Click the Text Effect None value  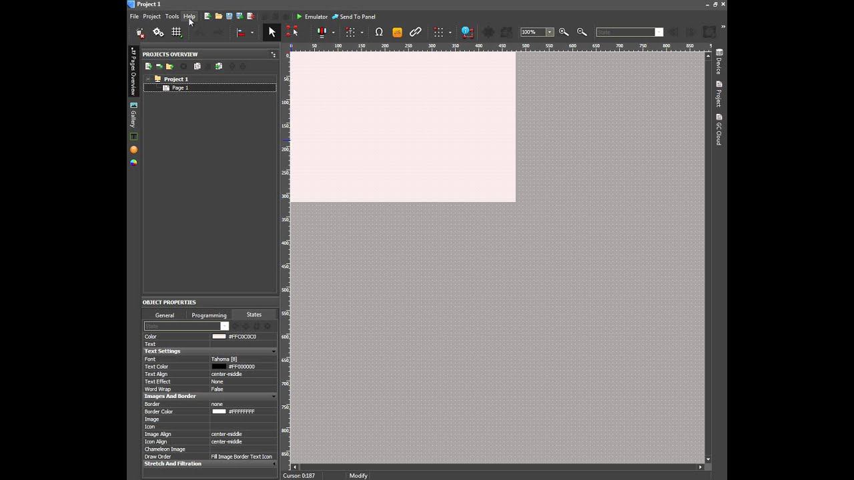(243, 382)
